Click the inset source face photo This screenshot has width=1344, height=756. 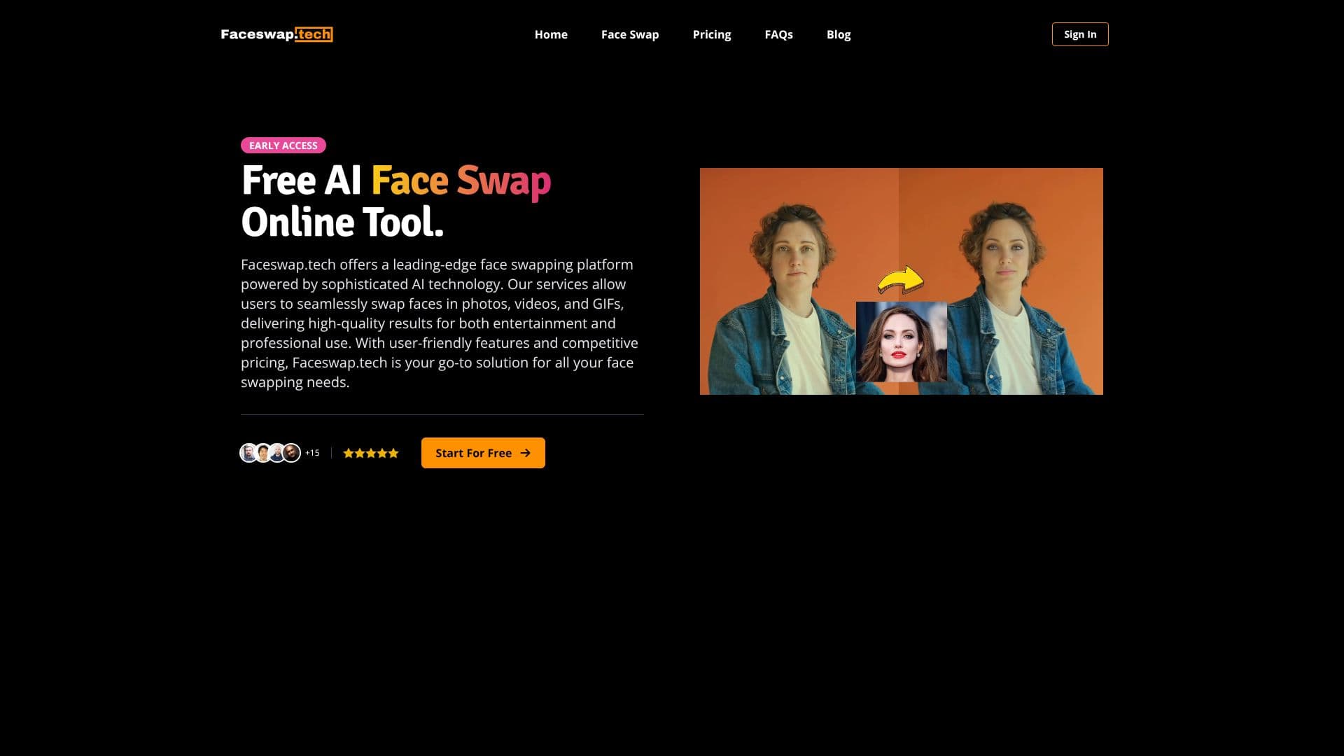pyautogui.click(x=902, y=342)
